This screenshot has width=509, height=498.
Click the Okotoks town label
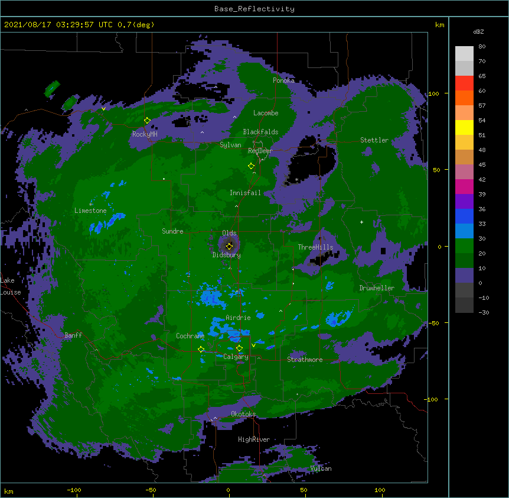[243, 414]
